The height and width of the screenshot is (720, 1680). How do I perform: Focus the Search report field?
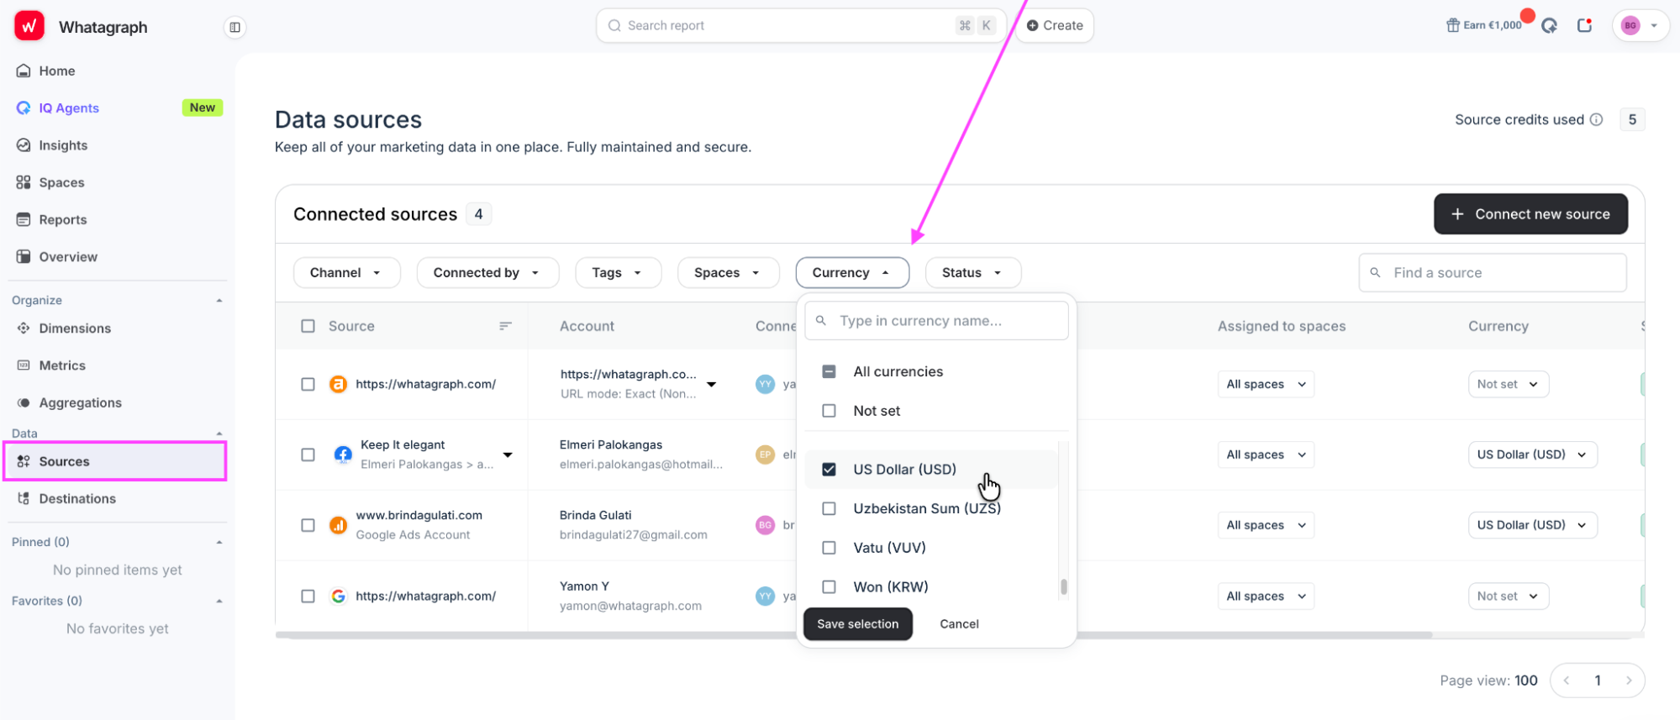(801, 25)
